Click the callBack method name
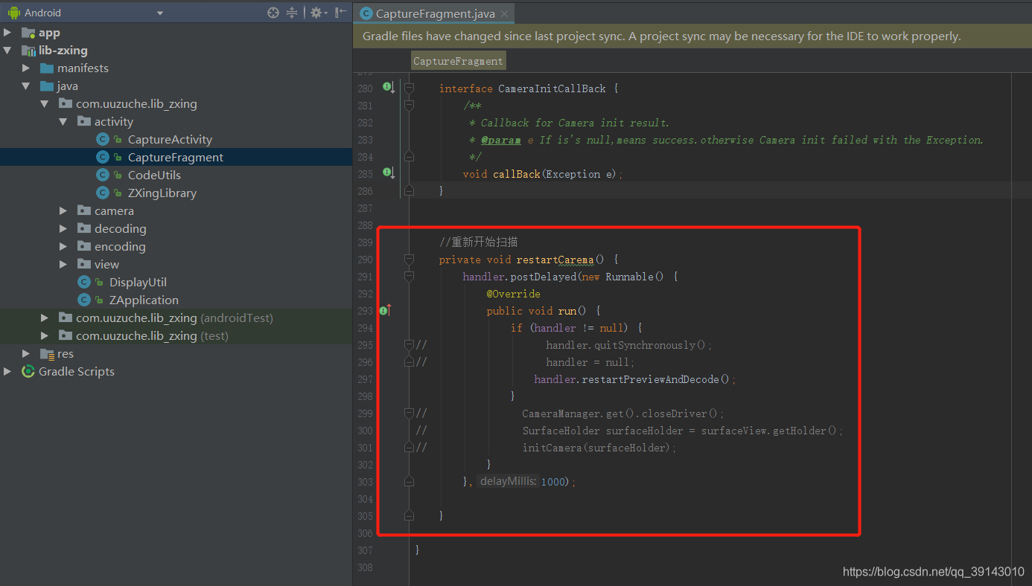The image size is (1032, 586). click(x=516, y=174)
